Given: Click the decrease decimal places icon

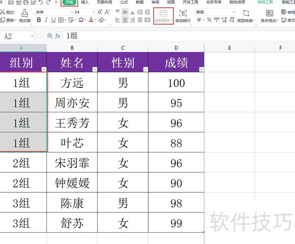Looking at the screenshot, I should (x=232, y=20).
